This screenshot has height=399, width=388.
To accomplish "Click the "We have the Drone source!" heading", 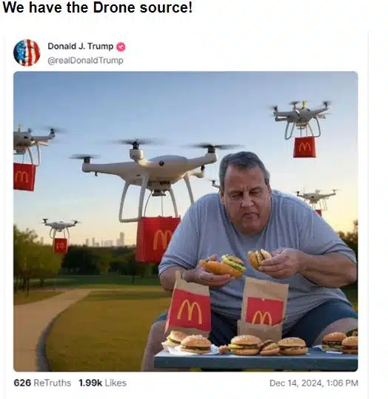I will coord(98,7).
